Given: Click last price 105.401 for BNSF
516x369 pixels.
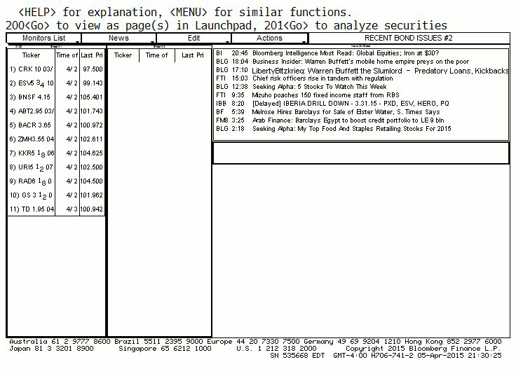Looking at the screenshot, I should [92, 97].
